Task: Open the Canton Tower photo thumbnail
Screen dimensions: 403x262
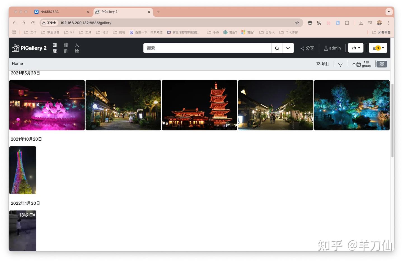Action: coord(22,170)
